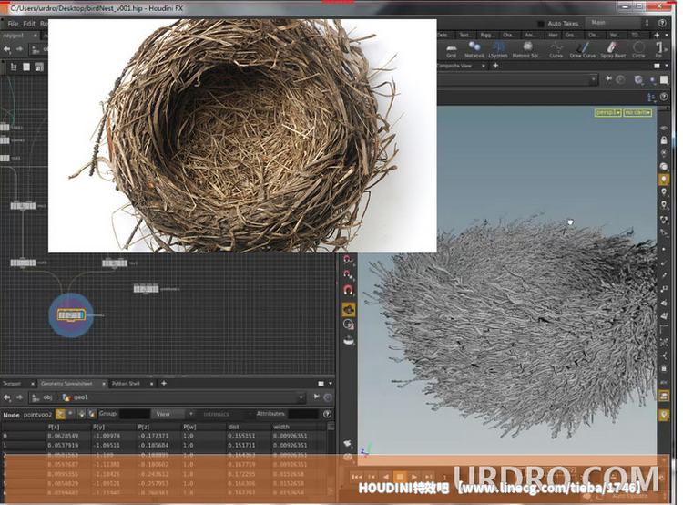
Task: Go back in the network editor path
Action: click(x=7, y=50)
